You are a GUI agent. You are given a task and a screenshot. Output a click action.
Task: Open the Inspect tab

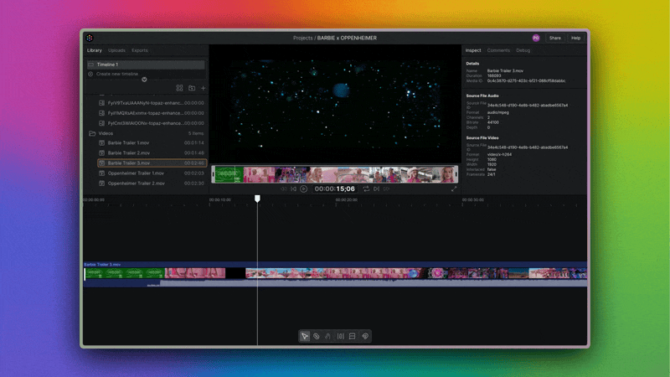pyautogui.click(x=473, y=50)
